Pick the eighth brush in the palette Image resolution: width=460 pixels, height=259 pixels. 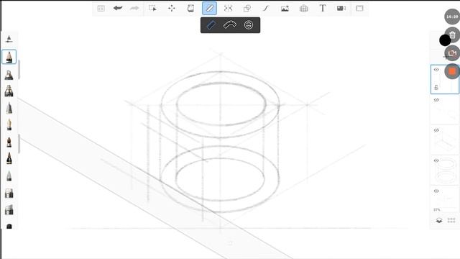[9, 176]
